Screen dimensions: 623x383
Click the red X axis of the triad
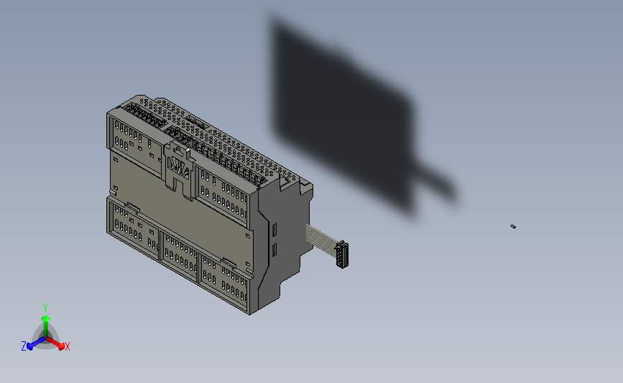coord(55,343)
